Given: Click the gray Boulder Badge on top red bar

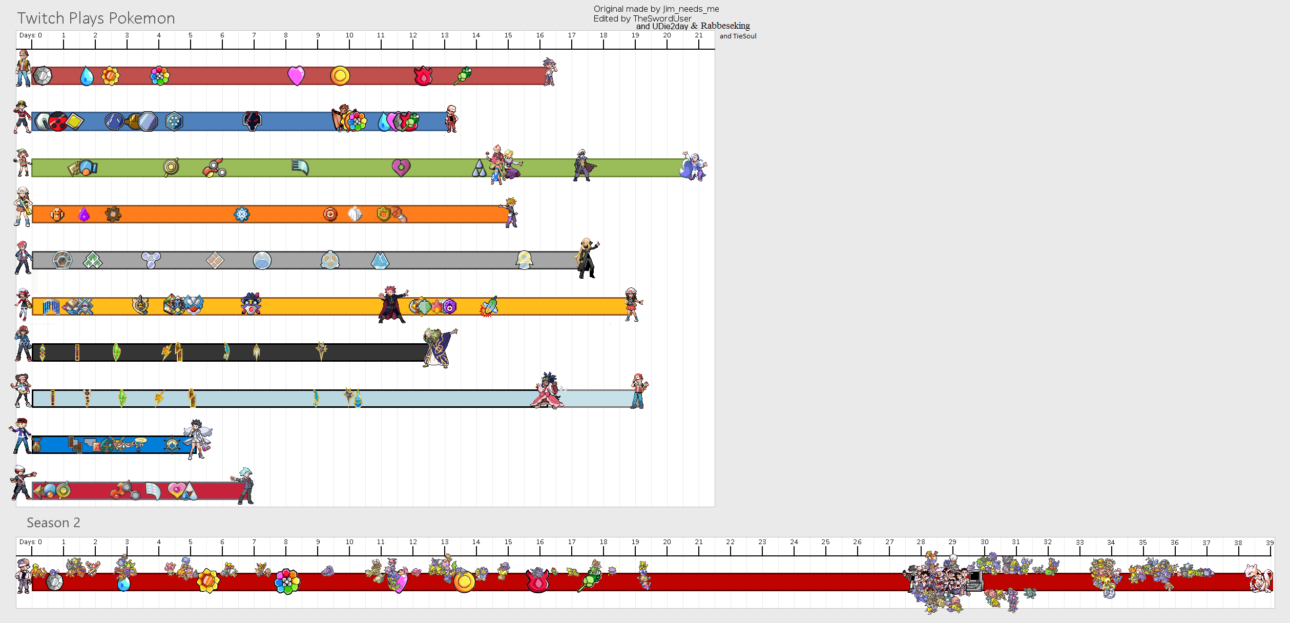Looking at the screenshot, I should click(43, 76).
